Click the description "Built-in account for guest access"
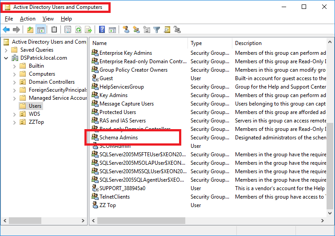Image resolution: width=335 pixels, height=236 pixels. pos(280,78)
